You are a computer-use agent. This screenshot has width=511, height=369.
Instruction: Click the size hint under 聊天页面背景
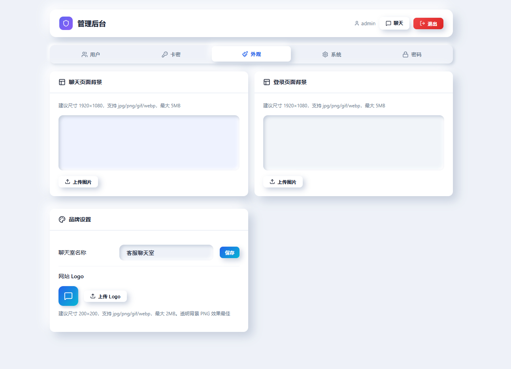click(x=119, y=106)
